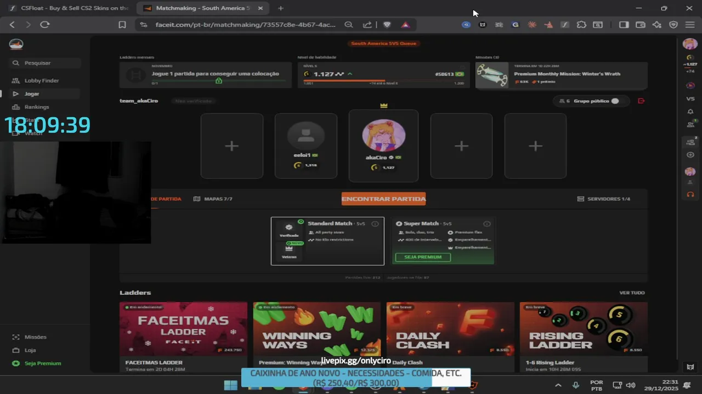Toggle the Grupo público switch

click(615, 101)
